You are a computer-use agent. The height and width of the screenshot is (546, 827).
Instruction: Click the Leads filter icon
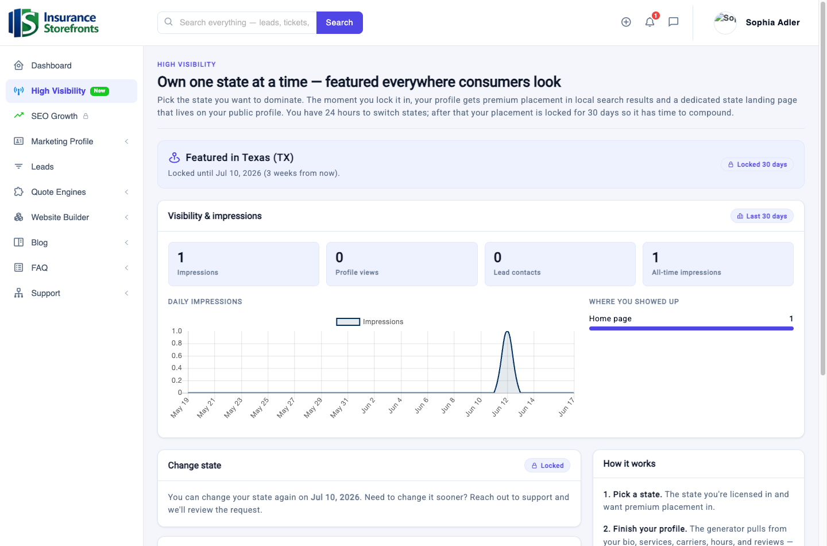pos(19,167)
